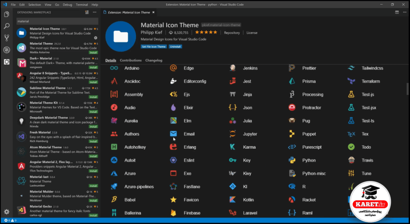Click the Babel icon in the list
410x224 pixels.
tap(114, 200)
